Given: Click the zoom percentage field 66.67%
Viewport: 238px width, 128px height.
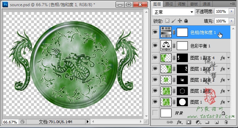Looking at the screenshot, I should [10, 122].
